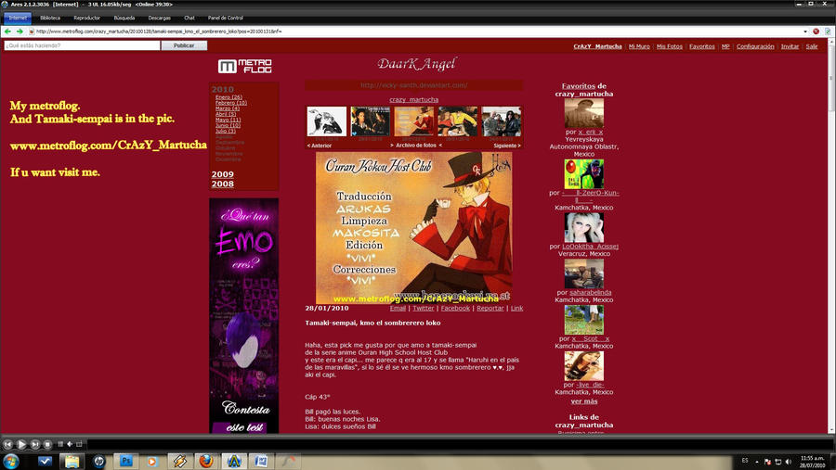Screen dimensions: 836x470
Task: Stop page loading with the red X icon
Action: pos(816,32)
